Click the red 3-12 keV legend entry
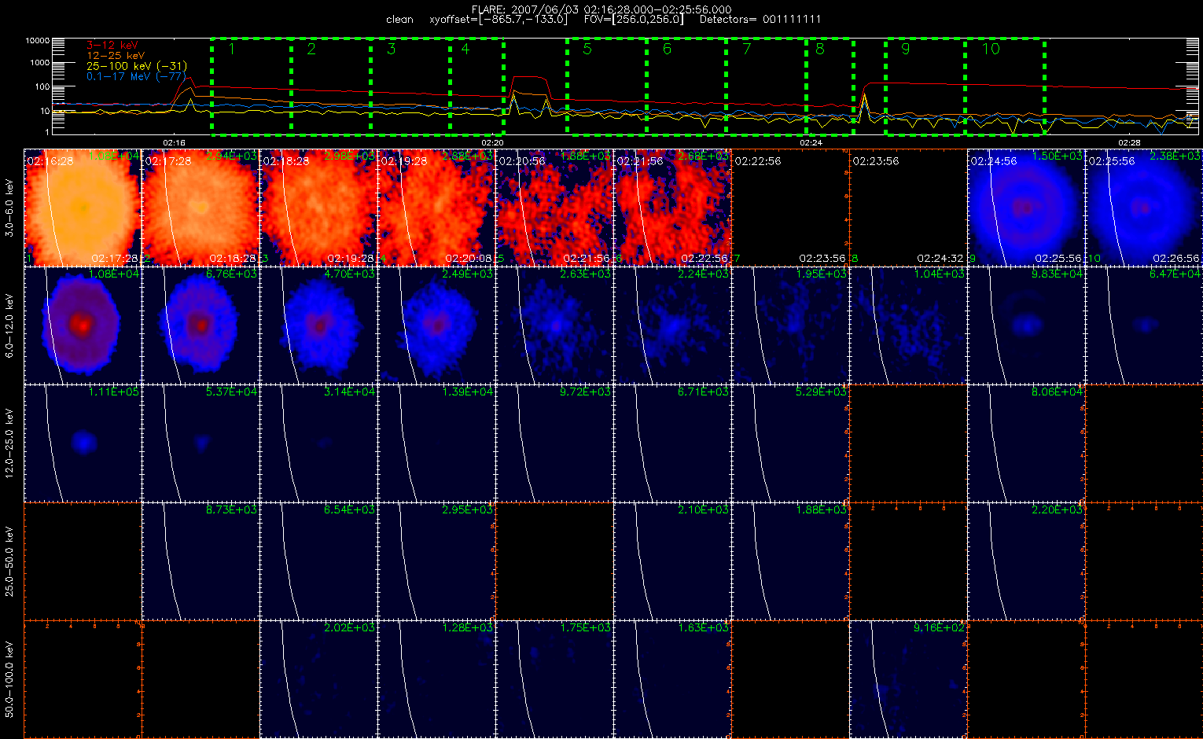The height and width of the screenshot is (739, 1203). click(112, 46)
